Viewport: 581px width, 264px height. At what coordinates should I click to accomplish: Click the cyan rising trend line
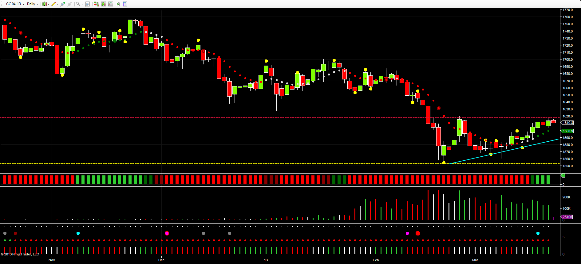504,151
